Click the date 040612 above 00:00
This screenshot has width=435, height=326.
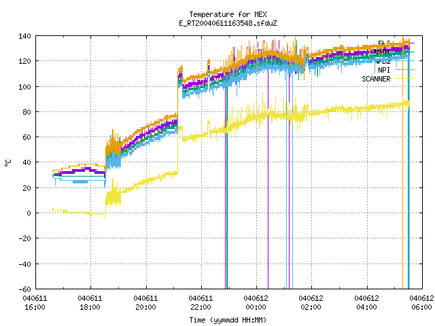click(256, 298)
